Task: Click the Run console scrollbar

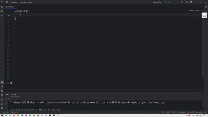Action: pos(203,104)
